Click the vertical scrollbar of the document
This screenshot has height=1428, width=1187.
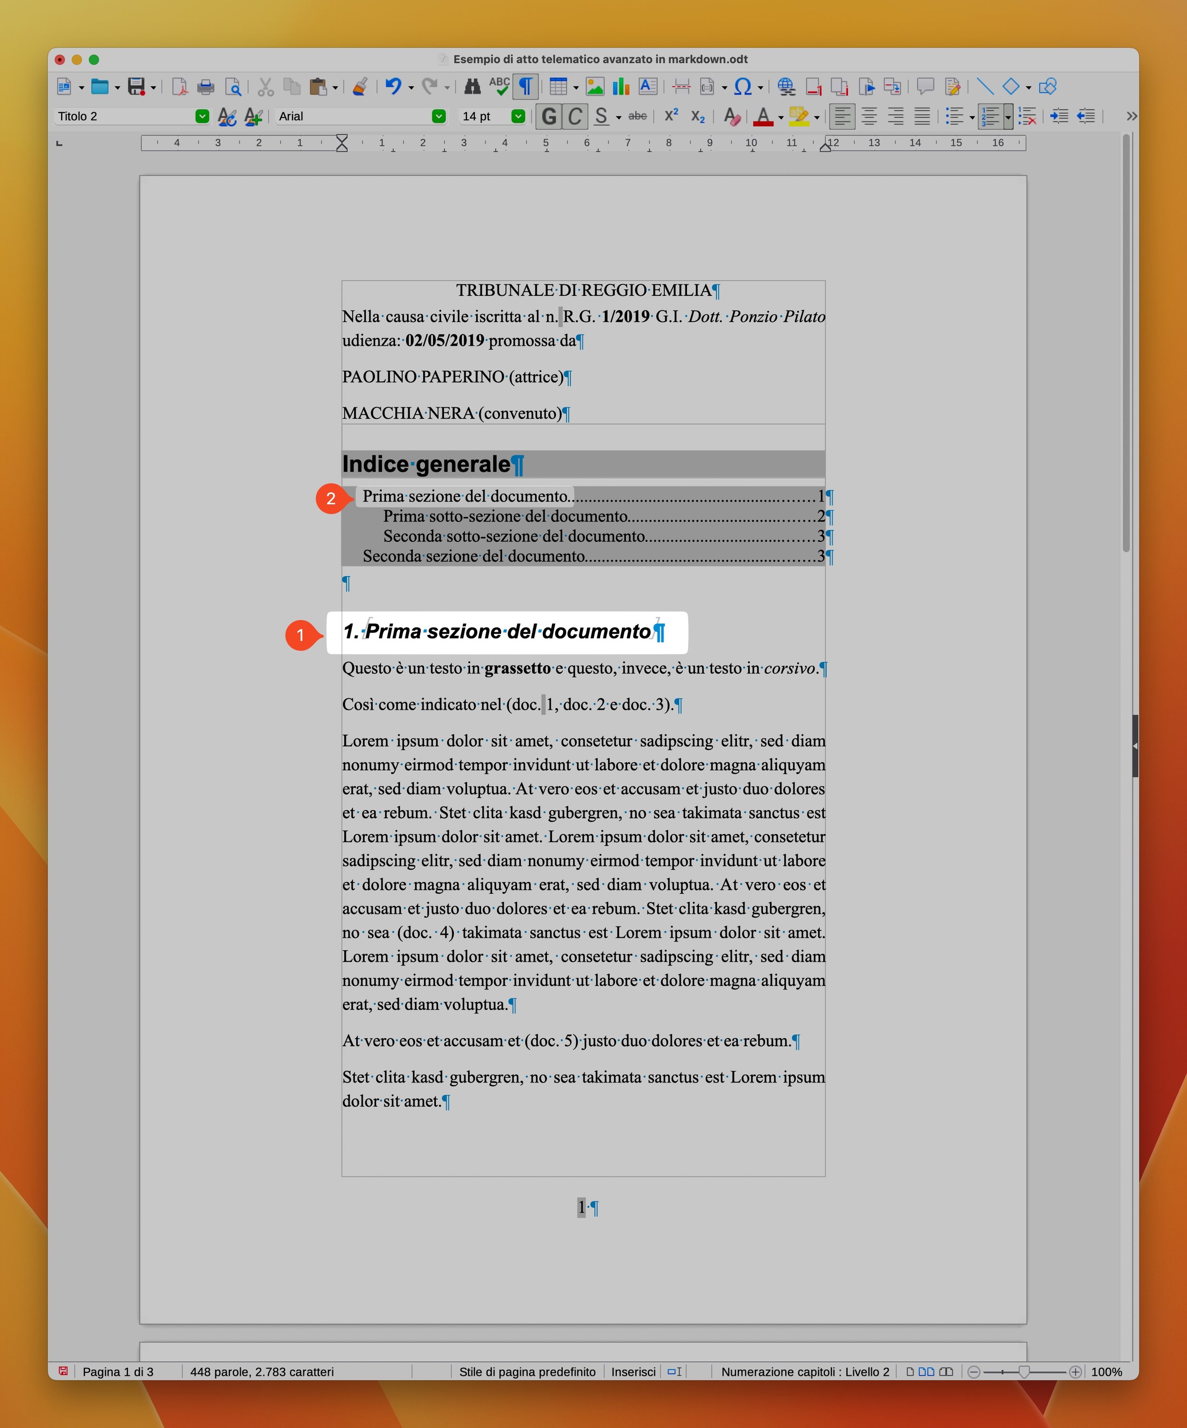coord(1127,343)
